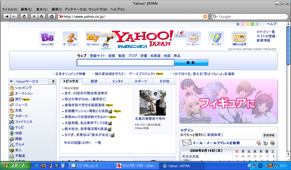Switch to the エンタメ news tab
Image resolution: width=291 pixels, height=170 pixels.
tap(117, 81)
